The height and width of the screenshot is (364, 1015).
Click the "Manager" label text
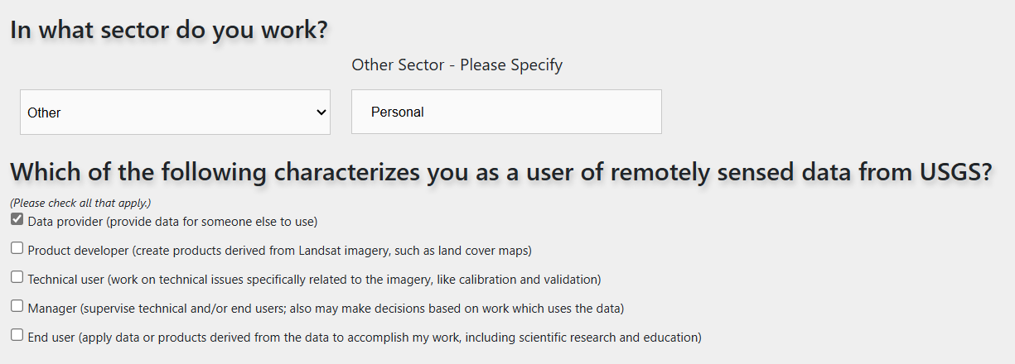pos(52,309)
